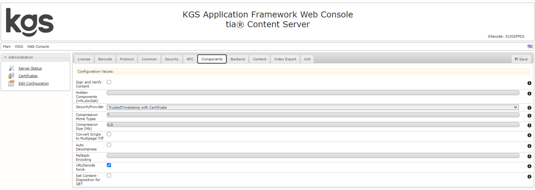Click the Hidden Components input field
535x190 pixels.
click(313, 93)
